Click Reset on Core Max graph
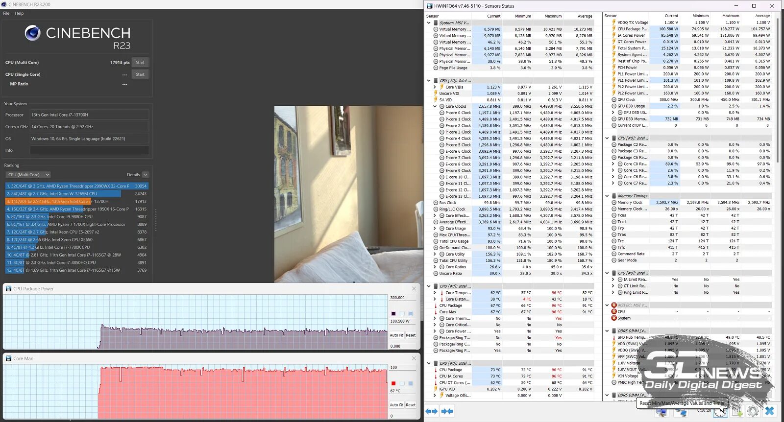The height and width of the screenshot is (422, 784). click(411, 405)
